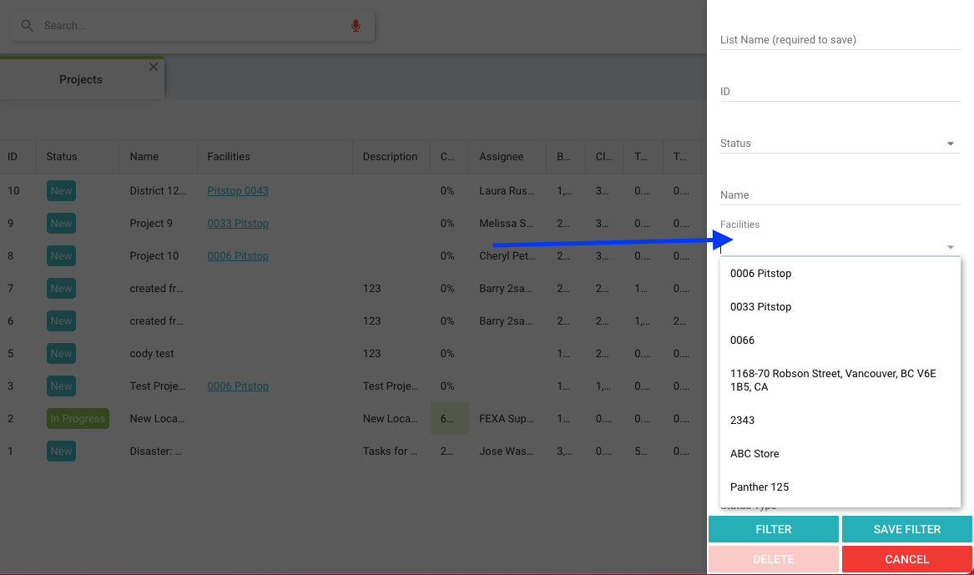This screenshot has height=575, width=974.
Task: Focus the List Name input field
Action: pos(840,40)
